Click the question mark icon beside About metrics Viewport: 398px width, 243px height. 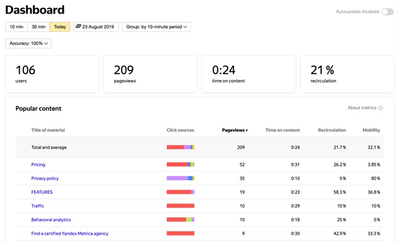[381, 108]
